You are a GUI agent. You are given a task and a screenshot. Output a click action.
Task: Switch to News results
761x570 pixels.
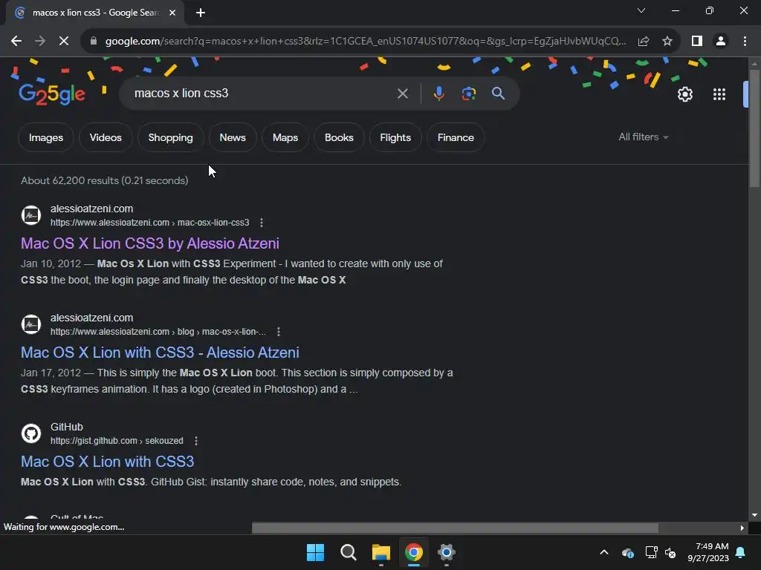[233, 137]
